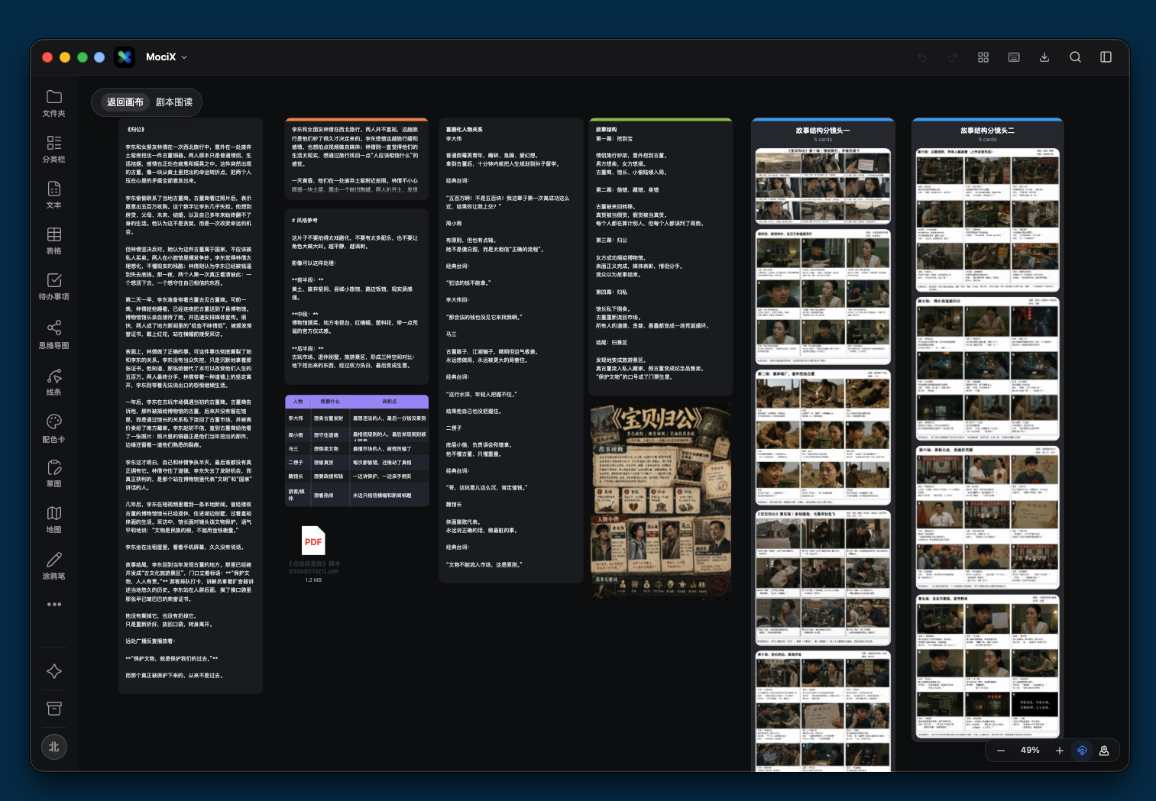Click the undo arrow in top toolbar

click(x=922, y=57)
